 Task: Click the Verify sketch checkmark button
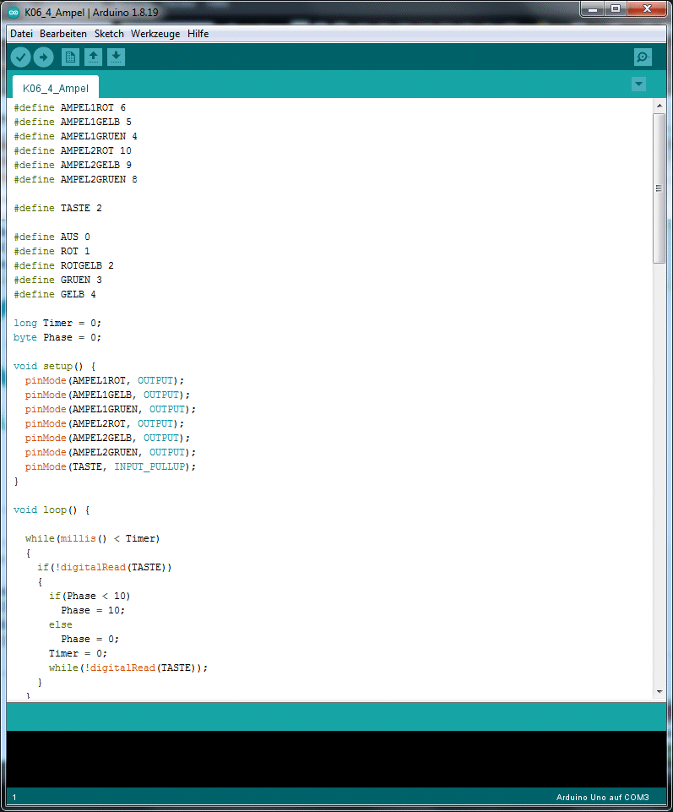(21, 57)
